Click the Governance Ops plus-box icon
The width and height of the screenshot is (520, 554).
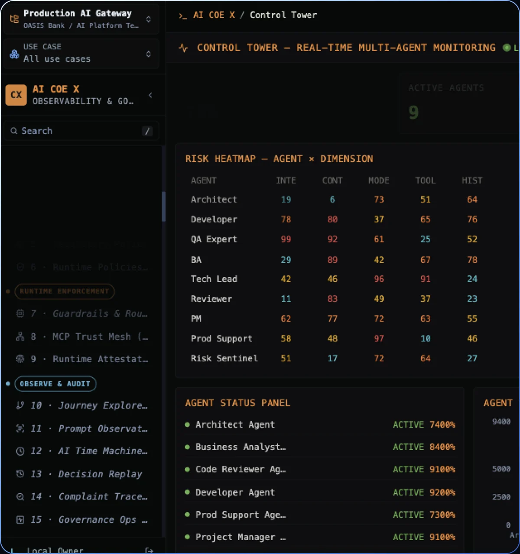point(20,520)
